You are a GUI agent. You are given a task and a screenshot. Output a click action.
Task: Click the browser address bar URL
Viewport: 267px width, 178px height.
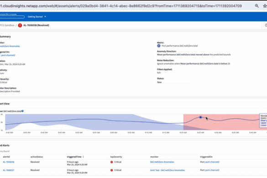pos(121,6)
